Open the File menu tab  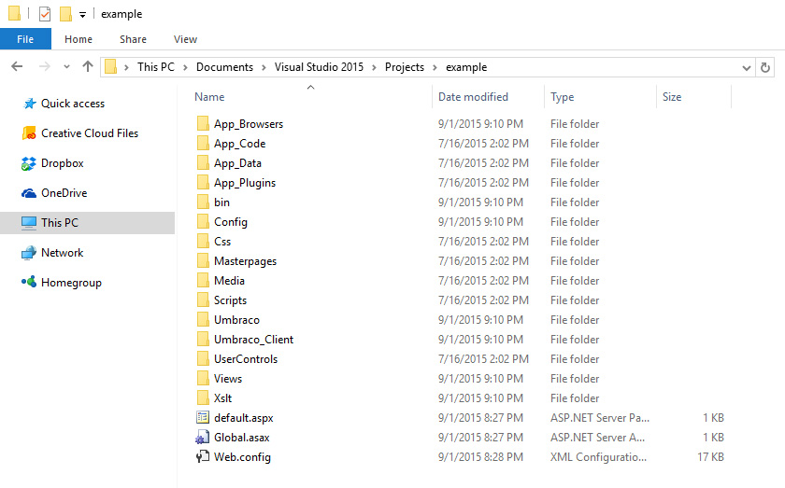tap(25, 39)
